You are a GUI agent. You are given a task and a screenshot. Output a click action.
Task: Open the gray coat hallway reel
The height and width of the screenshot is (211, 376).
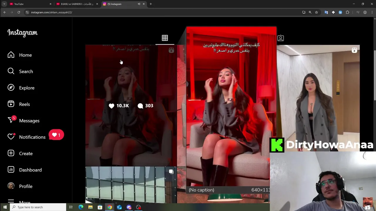[x=318, y=98]
